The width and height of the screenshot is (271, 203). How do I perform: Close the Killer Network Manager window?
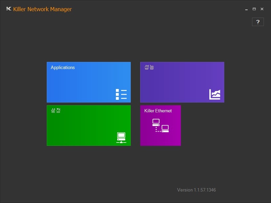(x=262, y=9)
